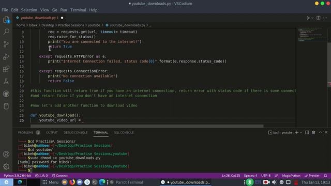Open the database SQL tools view
The height and width of the screenshot is (186, 331).
[6, 106]
